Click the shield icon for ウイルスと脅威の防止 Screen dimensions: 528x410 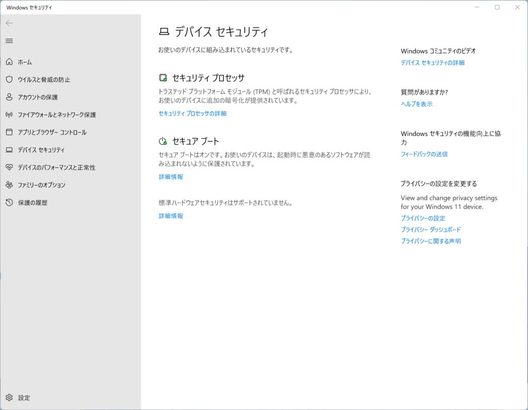coord(9,79)
